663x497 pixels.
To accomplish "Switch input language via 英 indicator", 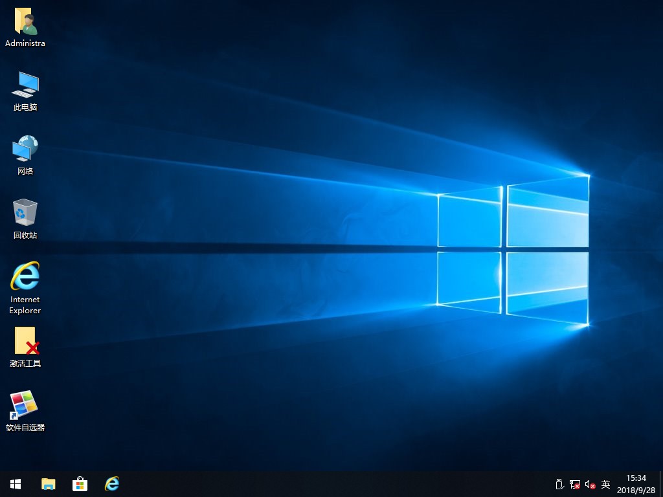I will (605, 484).
